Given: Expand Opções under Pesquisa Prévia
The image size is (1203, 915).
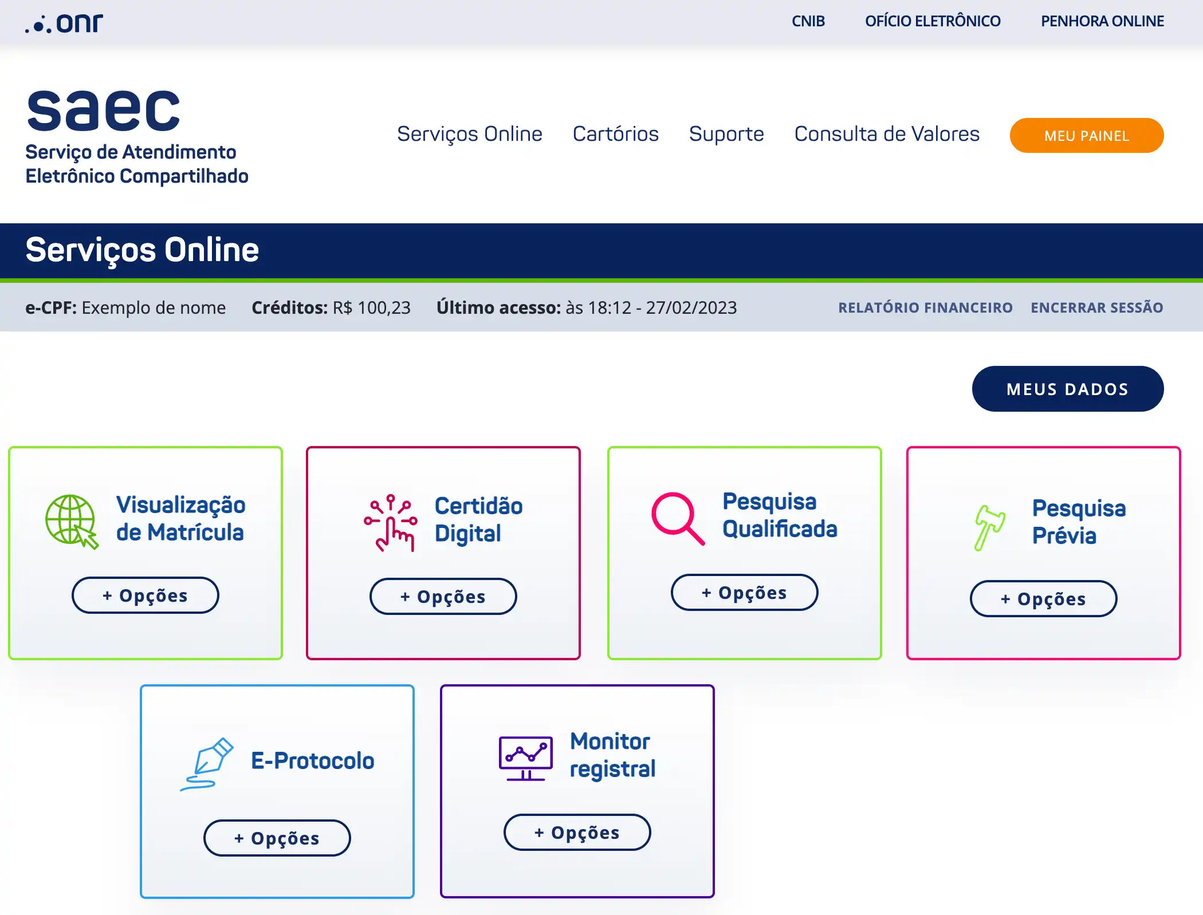Looking at the screenshot, I should (1043, 599).
